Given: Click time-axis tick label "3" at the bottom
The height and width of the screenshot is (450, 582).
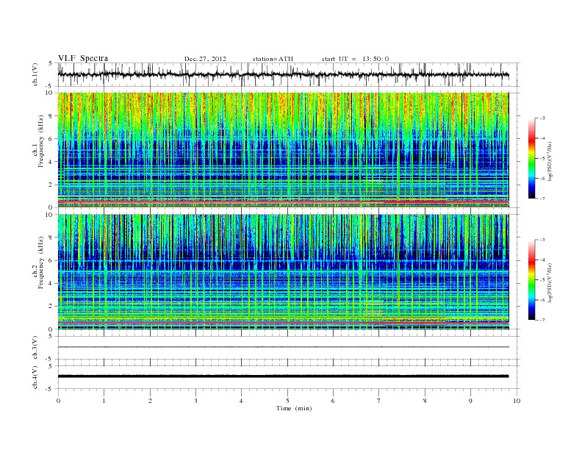Looking at the screenshot, I should pyautogui.click(x=195, y=401).
